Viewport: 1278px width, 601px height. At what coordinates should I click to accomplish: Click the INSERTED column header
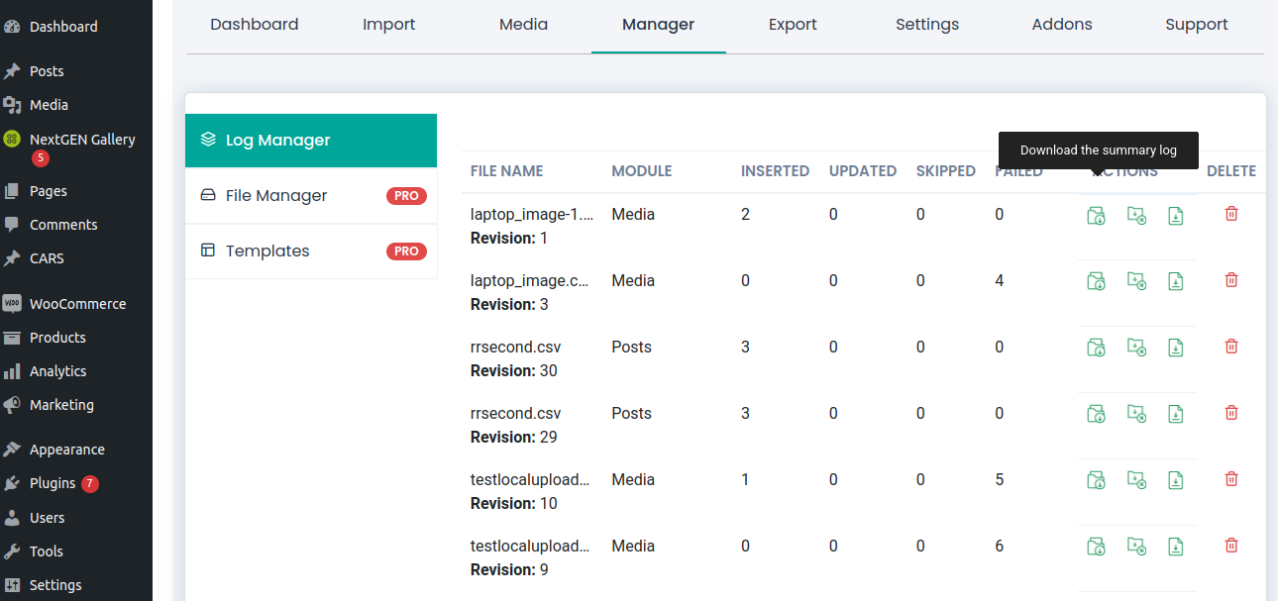[x=776, y=171]
